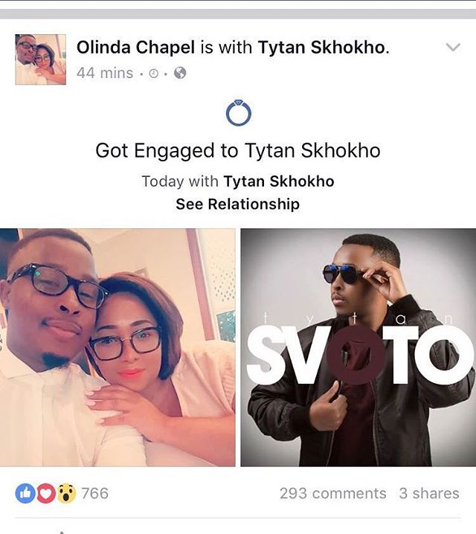Click the 44 mins post timestamp
The image size is (476, 534).
(105, 73)
